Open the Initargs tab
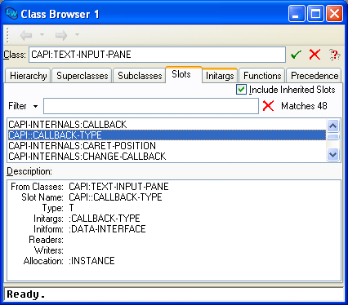This screenshot has height=305, width=348. pyautogui.click(x=220, y=76)
